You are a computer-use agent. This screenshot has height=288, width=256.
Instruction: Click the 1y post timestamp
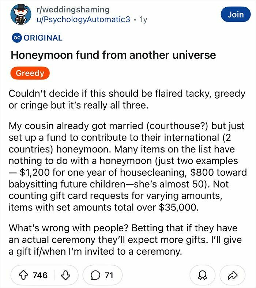point(143,19)
